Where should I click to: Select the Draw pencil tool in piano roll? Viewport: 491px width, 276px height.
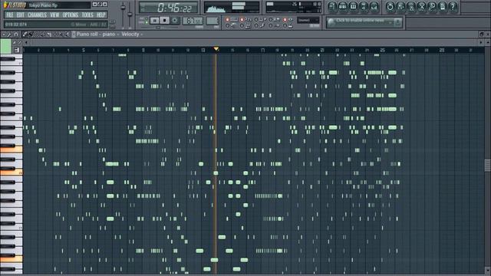point(25,34)
